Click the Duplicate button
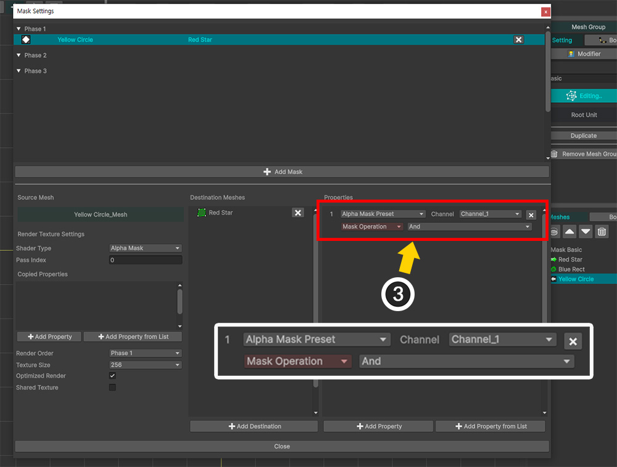 (584, 136)
